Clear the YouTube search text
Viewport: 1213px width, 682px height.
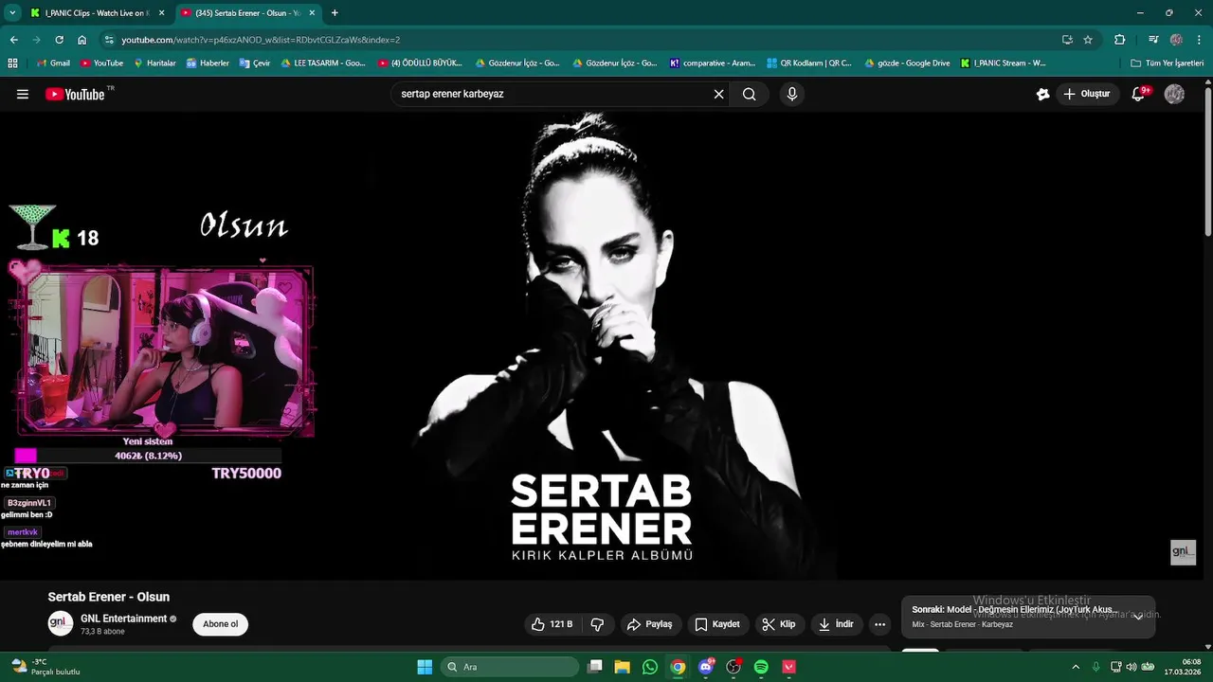coord(718,94)
